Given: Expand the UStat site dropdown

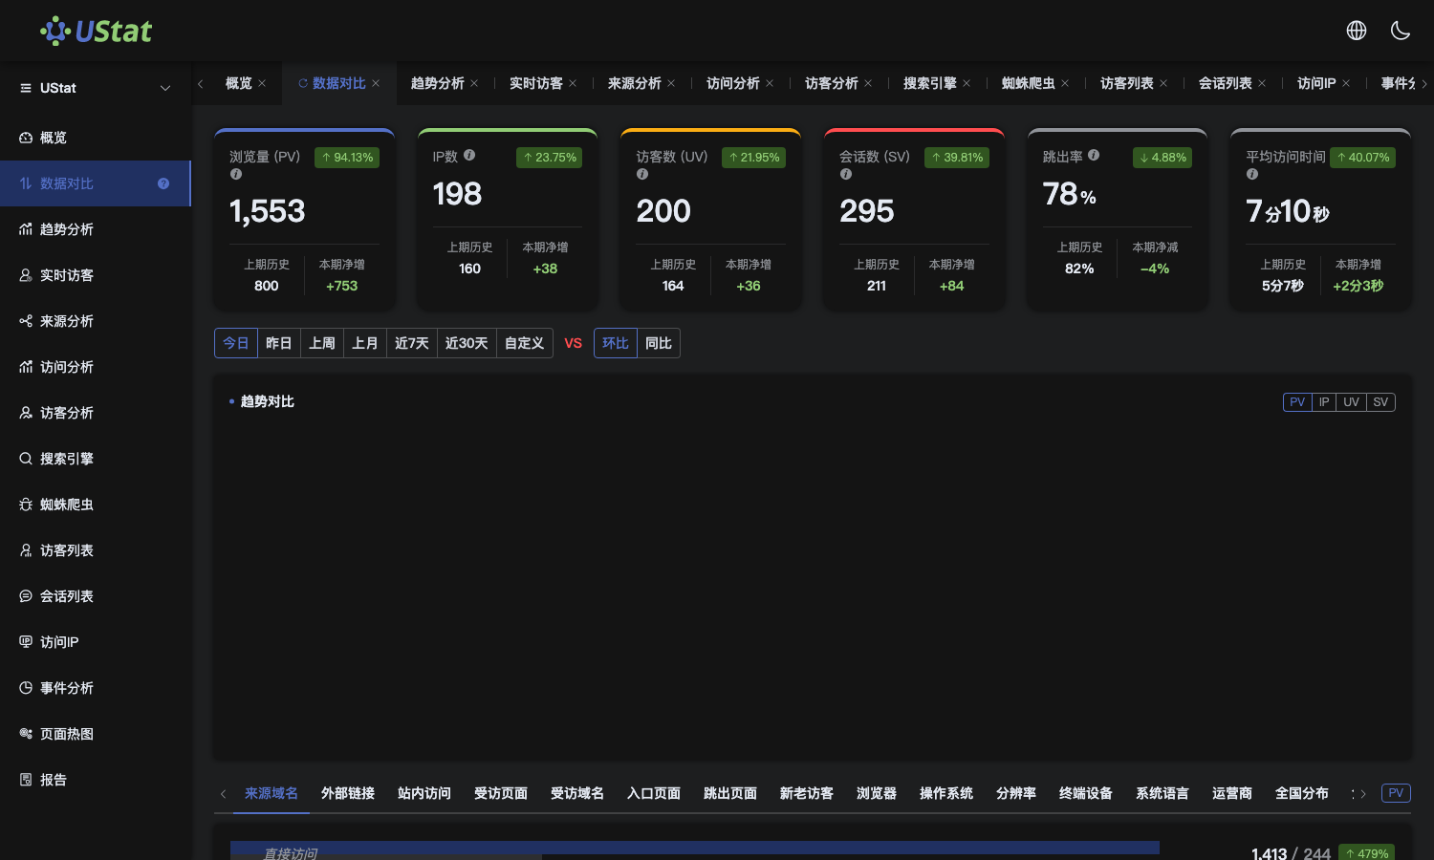Looking at the screenshot, I should pyautogui.click(x=96, y=88).
